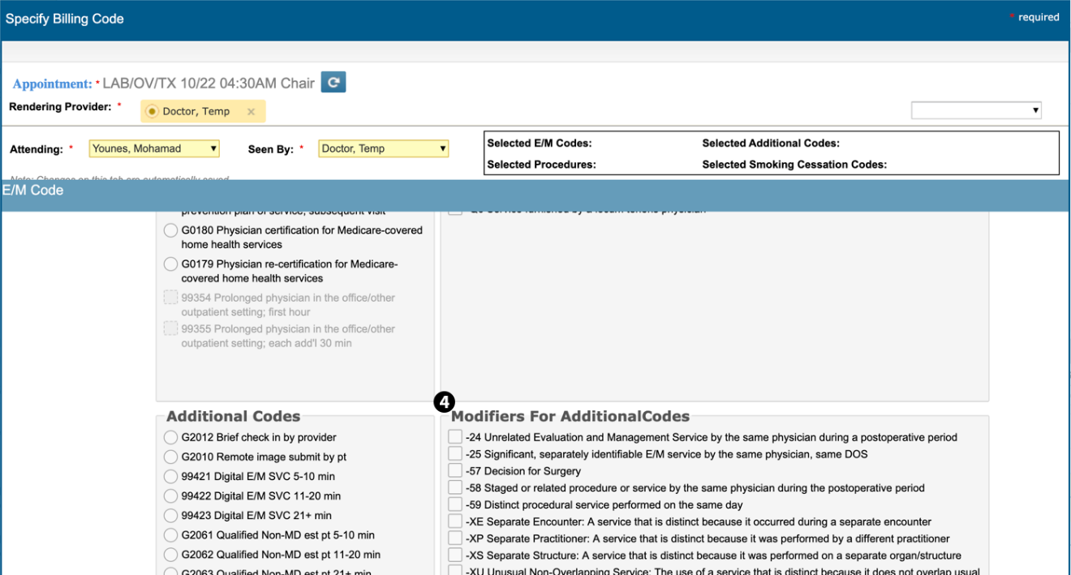The width and height of the screenshot is (1071, 575).
Task: Select 99421 Digital E/M SVC 5-10 min
Action: point(170,476)
